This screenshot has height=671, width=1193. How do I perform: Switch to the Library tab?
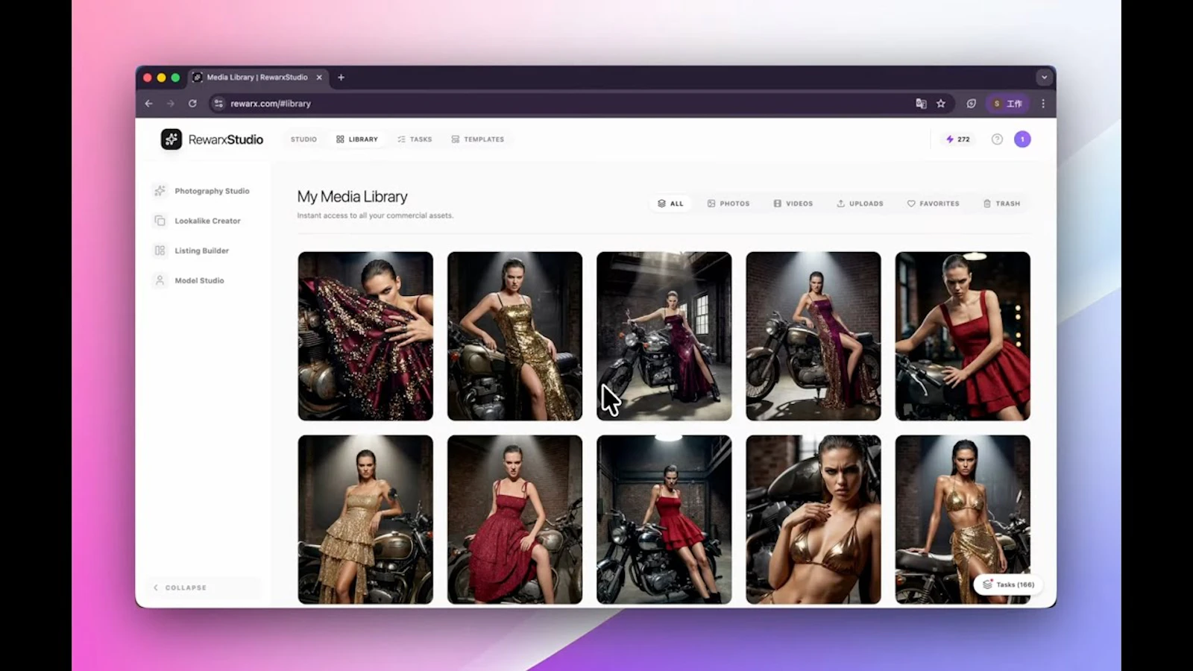(357, 139)
